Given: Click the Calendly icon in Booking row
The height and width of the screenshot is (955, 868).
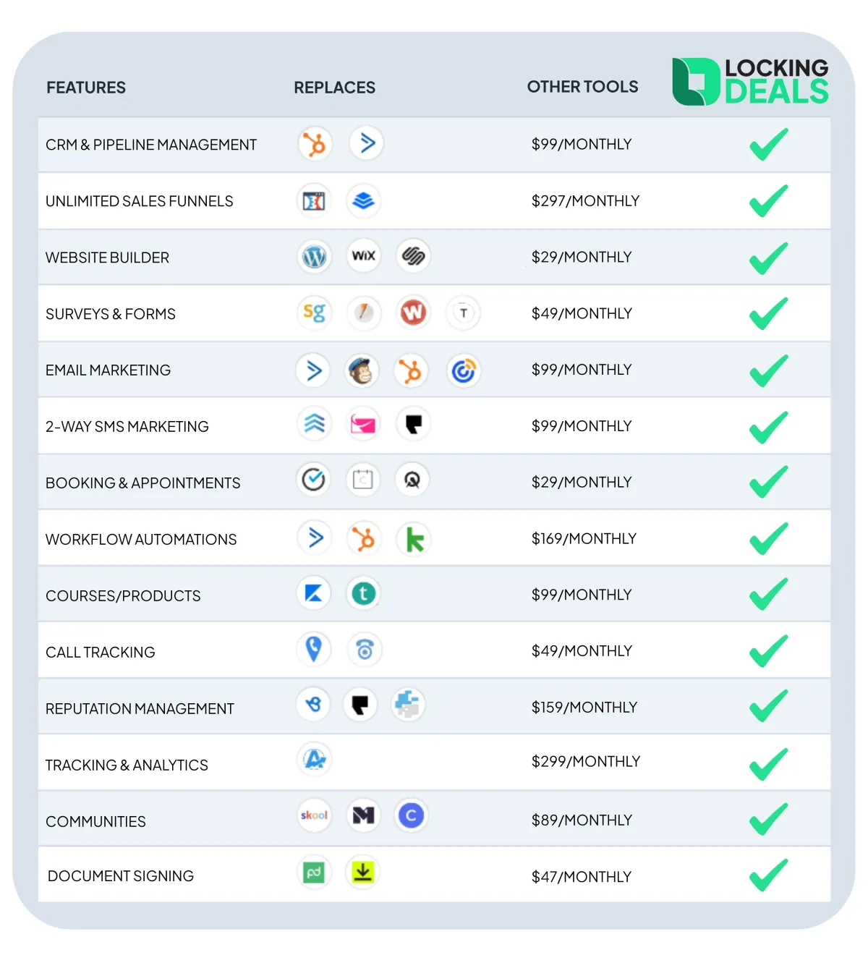Looking at the screenshot, I should 313,479.
